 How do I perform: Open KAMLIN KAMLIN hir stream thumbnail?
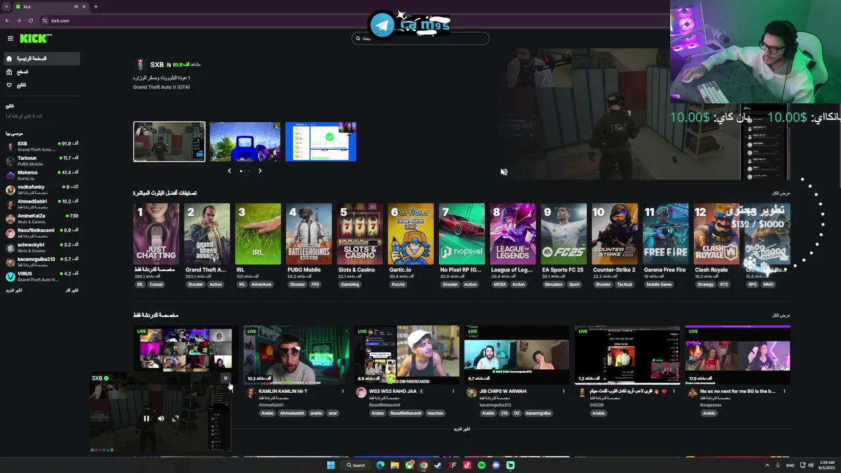tap(296, 355)
